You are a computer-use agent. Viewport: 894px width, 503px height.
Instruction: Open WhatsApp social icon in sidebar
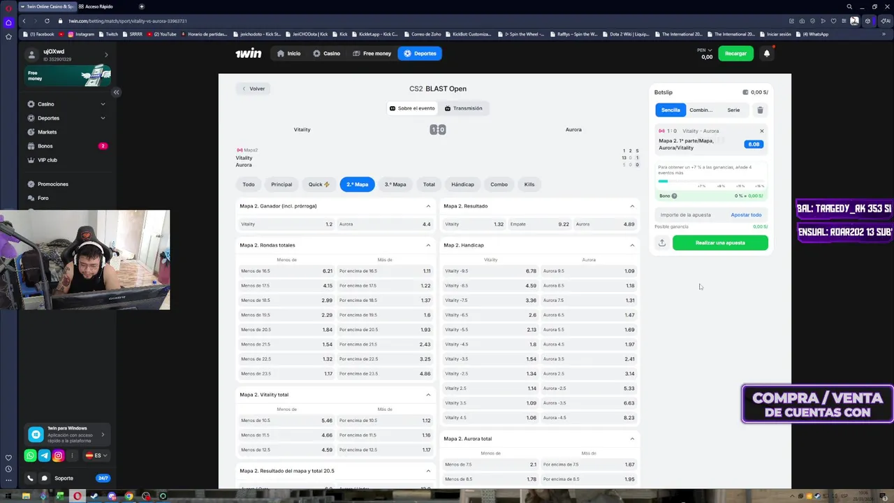tap(30, 455)
